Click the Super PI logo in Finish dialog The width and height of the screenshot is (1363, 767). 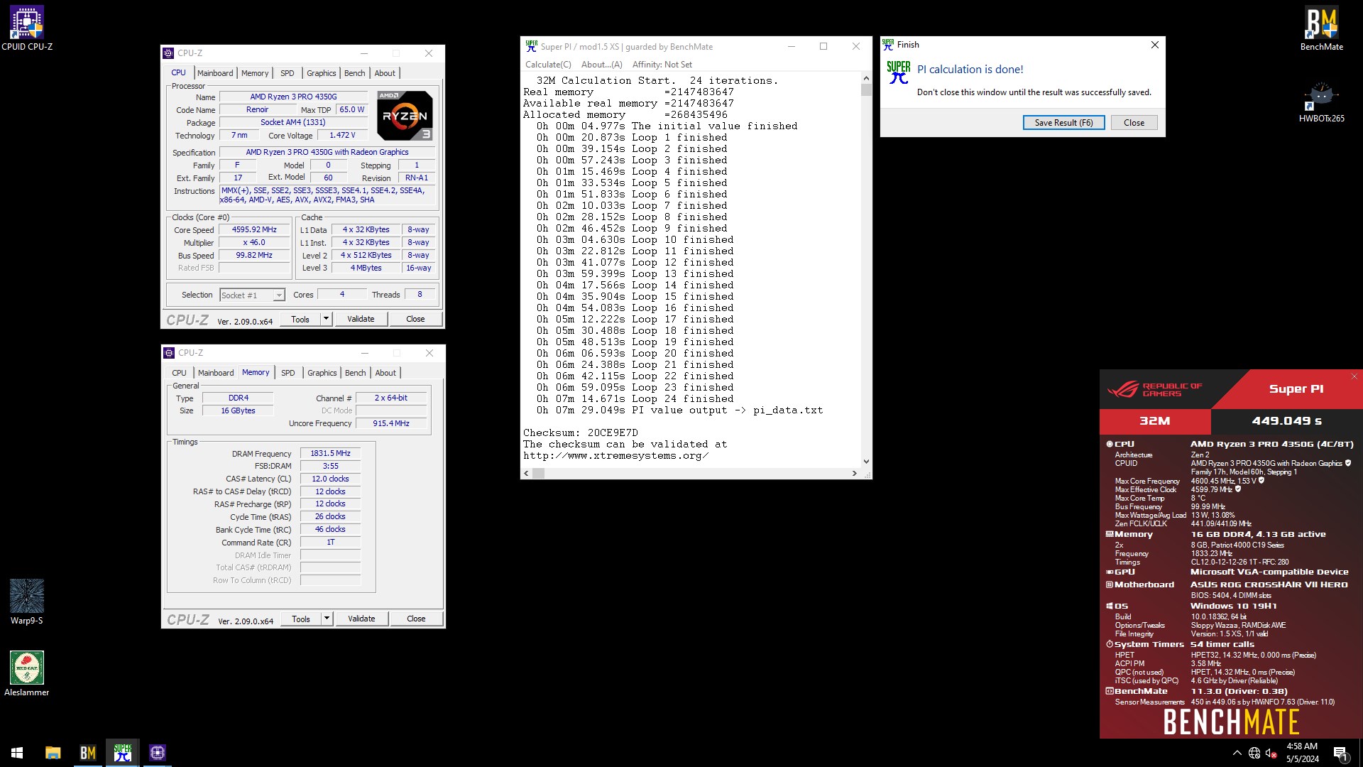tap(899, 72)
